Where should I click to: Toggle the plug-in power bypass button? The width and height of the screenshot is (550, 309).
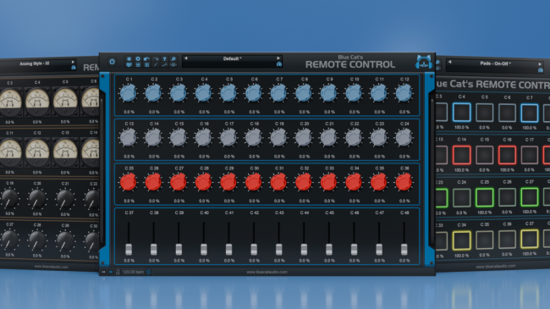pos(112,62)
